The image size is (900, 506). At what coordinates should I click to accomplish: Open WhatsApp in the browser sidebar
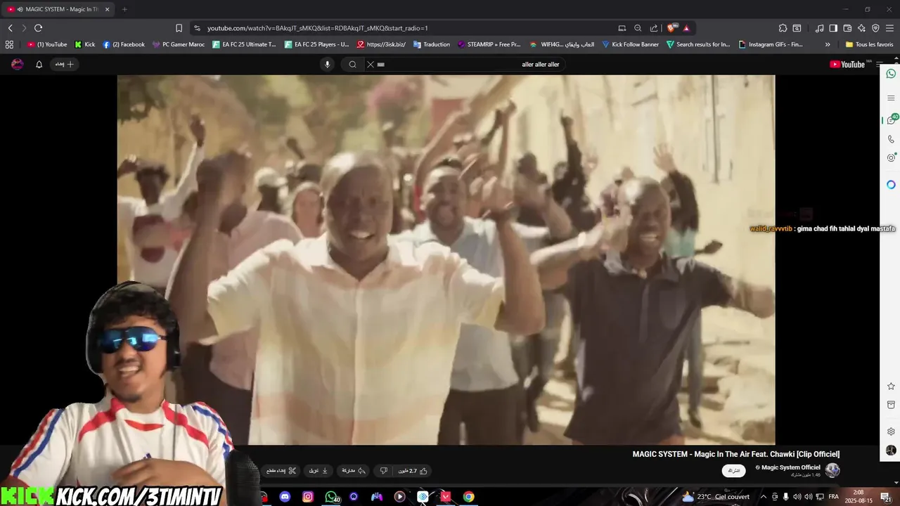891,74
